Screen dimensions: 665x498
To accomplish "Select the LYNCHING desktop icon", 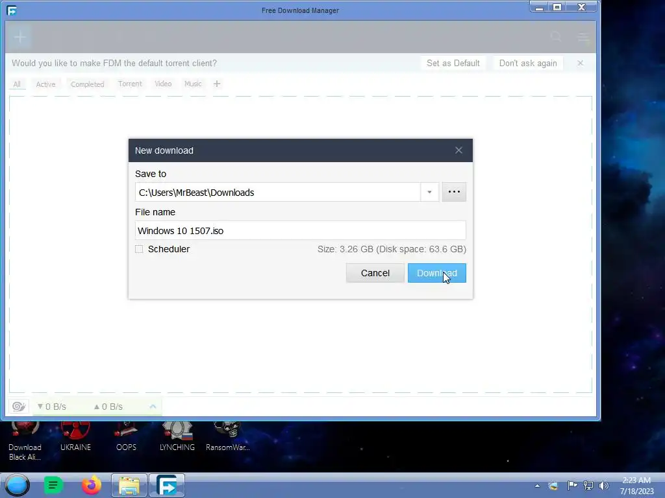I will click(177, 436).
